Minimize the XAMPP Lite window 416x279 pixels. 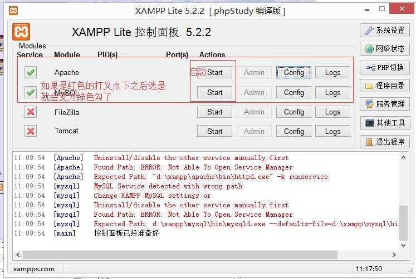click(x=367, y=10)
